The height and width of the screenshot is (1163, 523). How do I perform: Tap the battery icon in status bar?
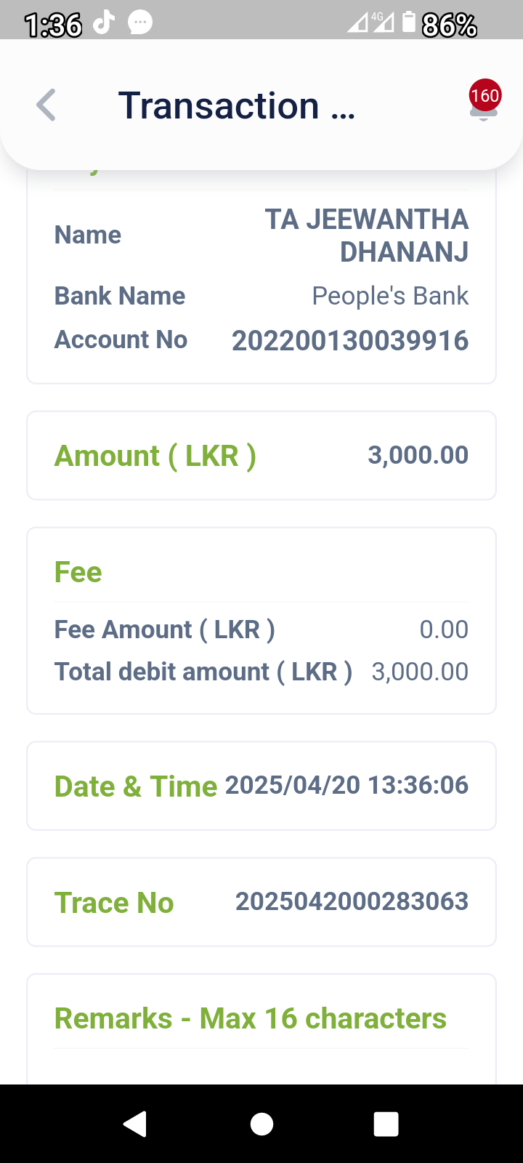pyautogui.click(x=409, y=23)
